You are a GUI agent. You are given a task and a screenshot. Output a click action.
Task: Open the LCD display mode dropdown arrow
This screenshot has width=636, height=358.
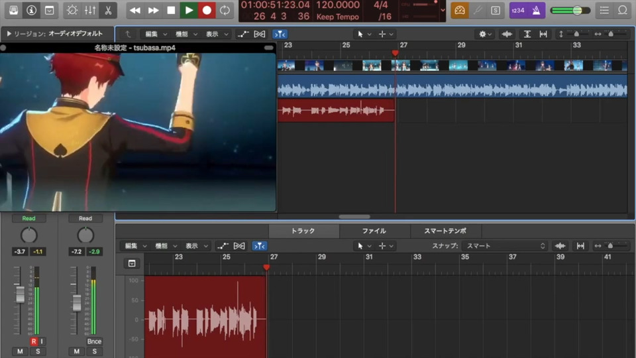(443, 10)
